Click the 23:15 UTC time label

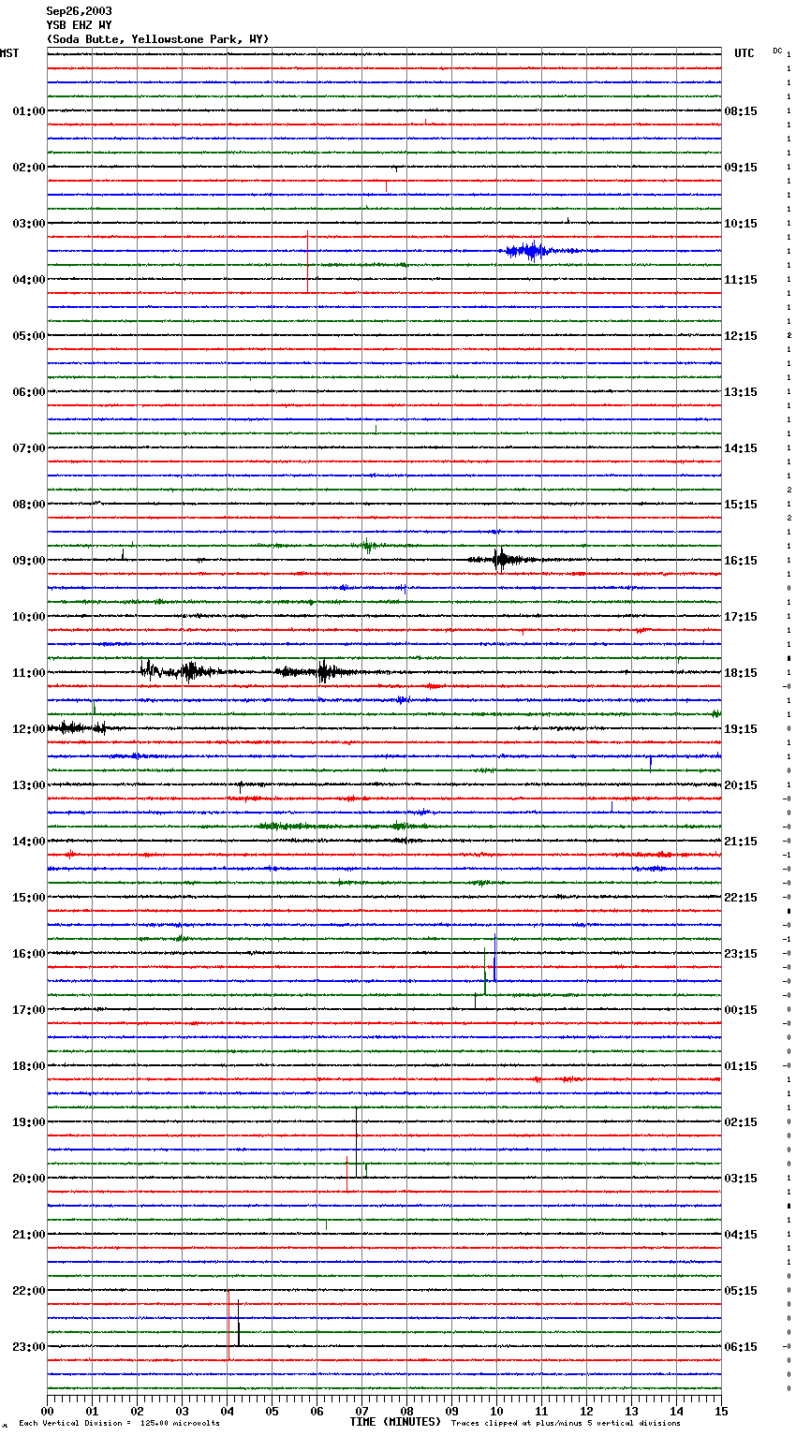click(x=741, y=954)
